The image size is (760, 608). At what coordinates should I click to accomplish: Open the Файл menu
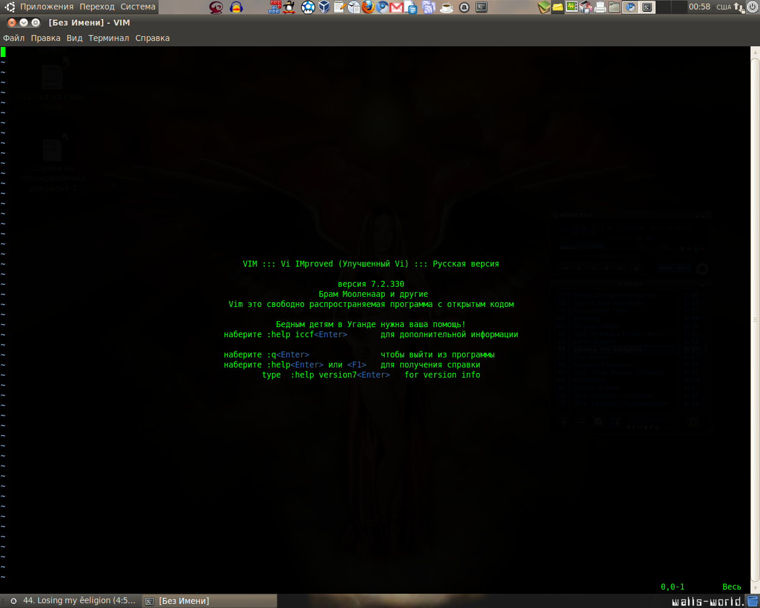tap(14, 38)
